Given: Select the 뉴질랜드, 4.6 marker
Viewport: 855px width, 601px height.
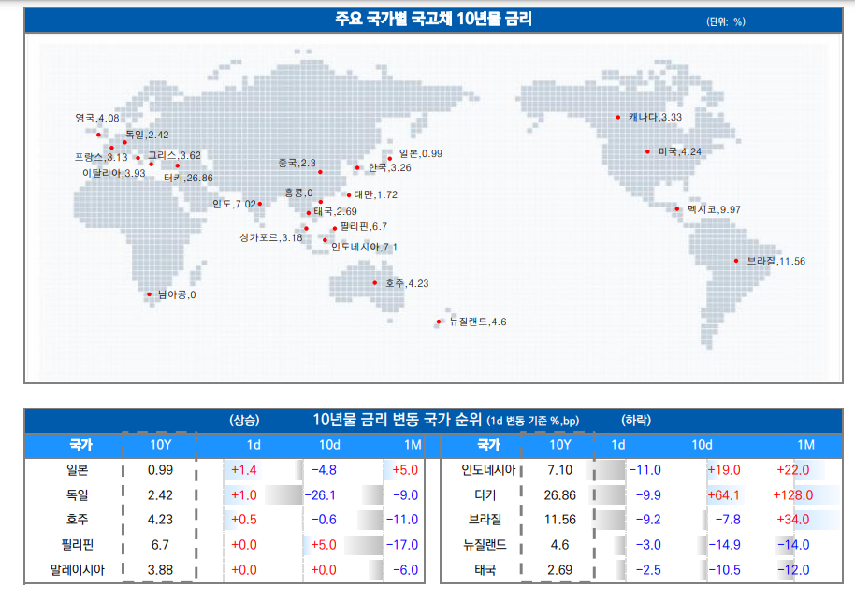Looking at the screenshot, I should pos(438,322).
